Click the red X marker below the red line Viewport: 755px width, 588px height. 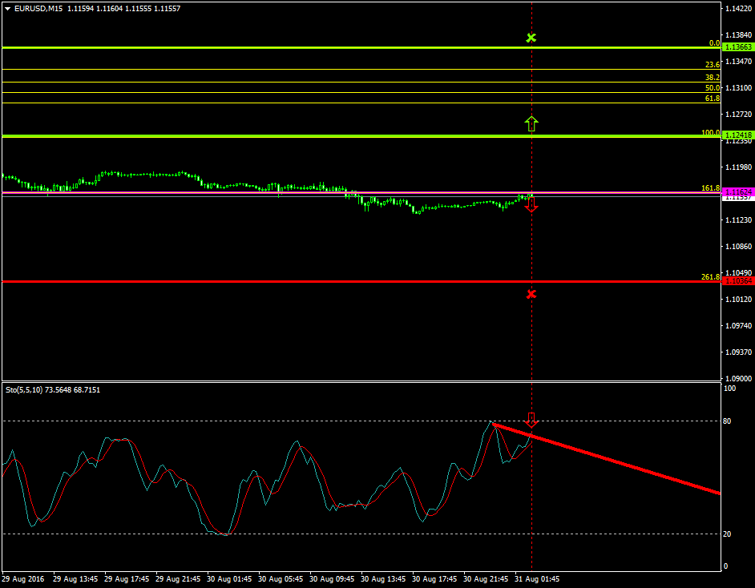[531, 294]
